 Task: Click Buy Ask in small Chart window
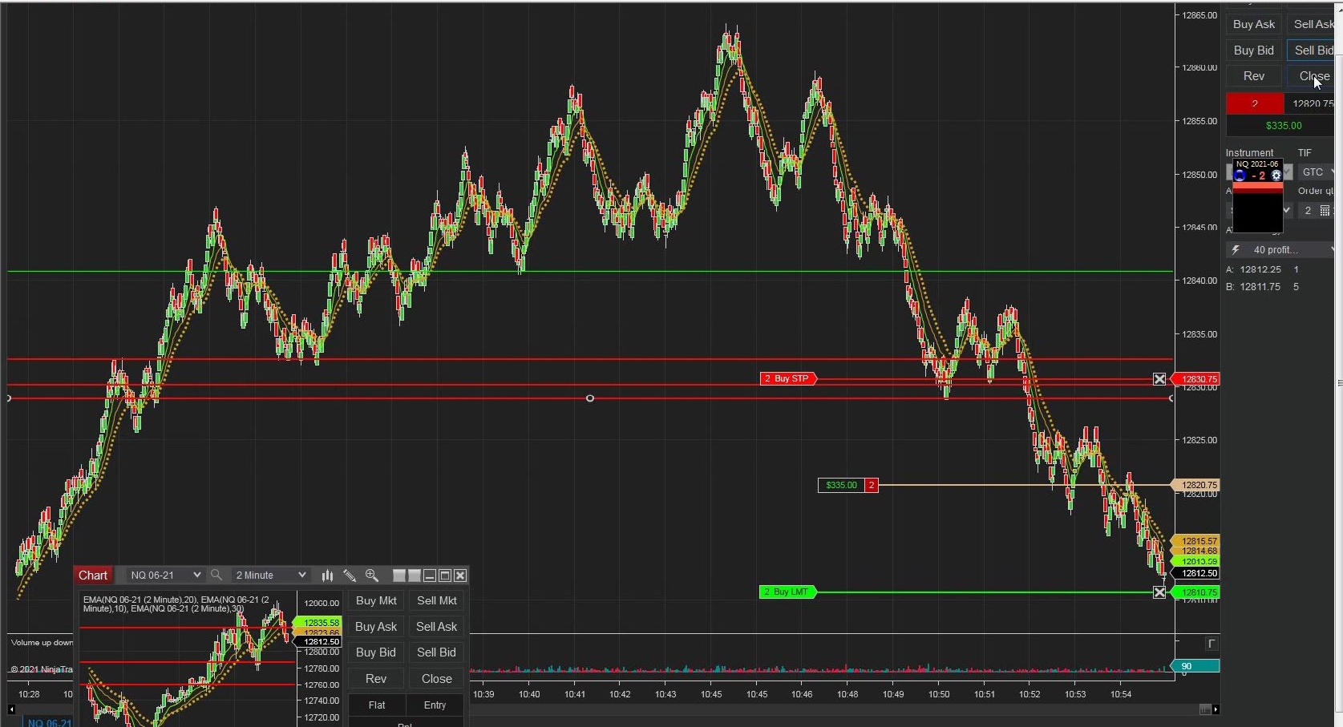coord(376,627)
